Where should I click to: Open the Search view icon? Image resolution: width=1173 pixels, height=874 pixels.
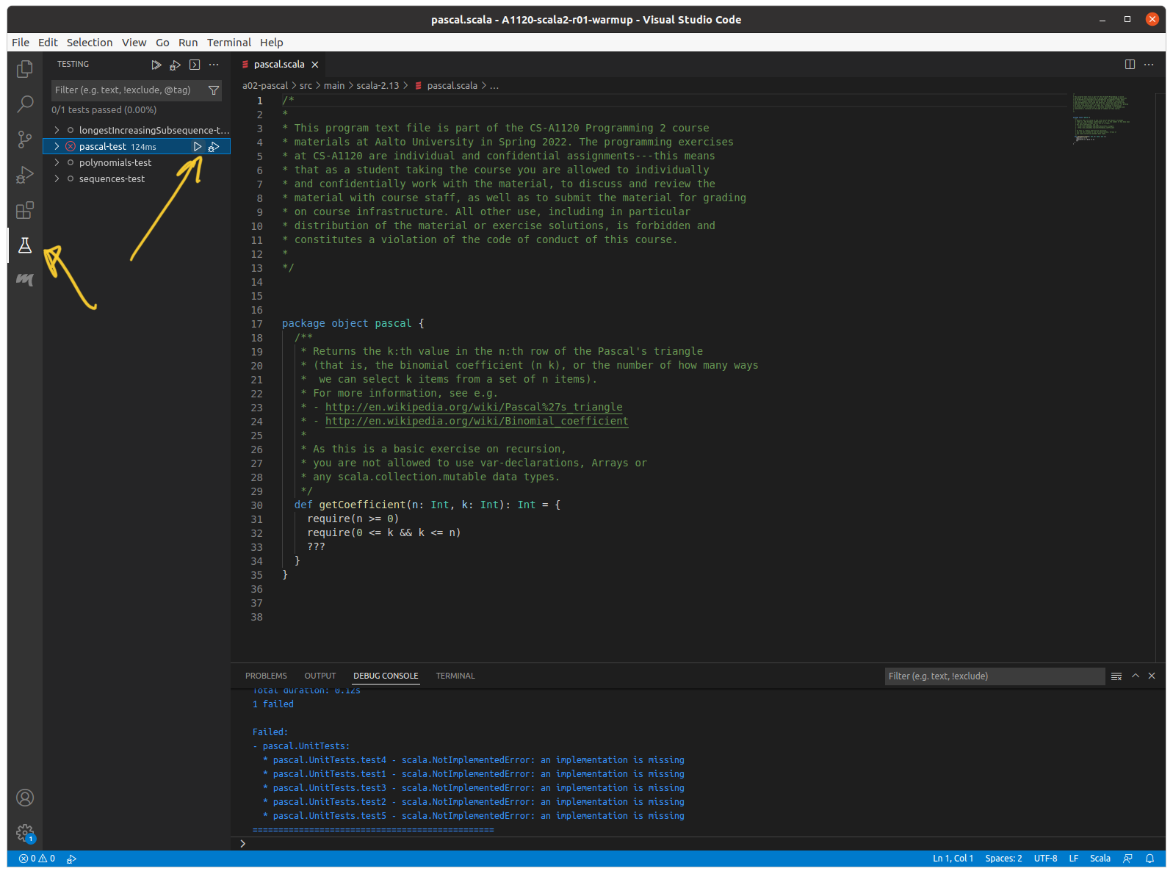pos(25,104)
